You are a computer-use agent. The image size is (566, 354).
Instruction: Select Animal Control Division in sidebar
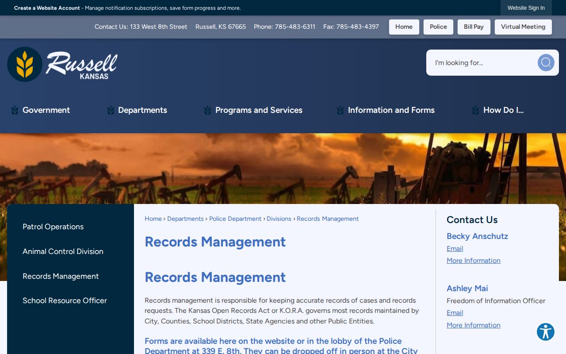pyautogui.click(x=63, y=251)
